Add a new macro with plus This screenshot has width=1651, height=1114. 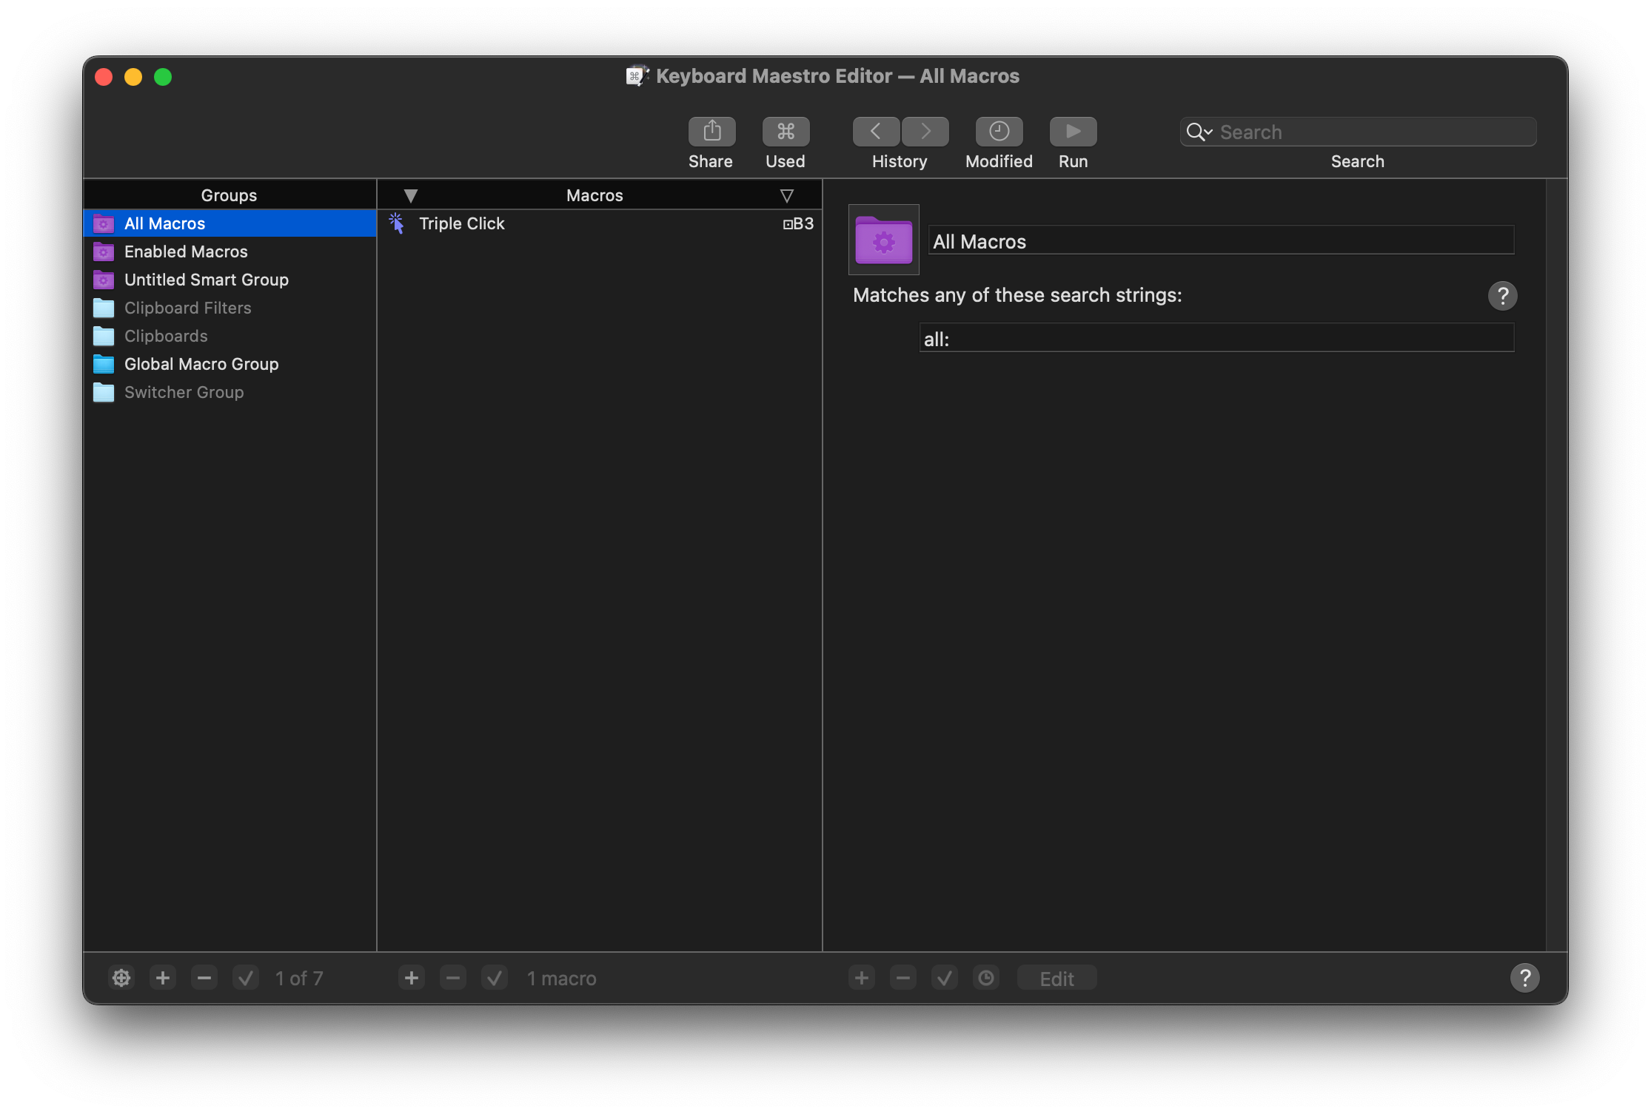pyautogui.click(x=412, y=978)
